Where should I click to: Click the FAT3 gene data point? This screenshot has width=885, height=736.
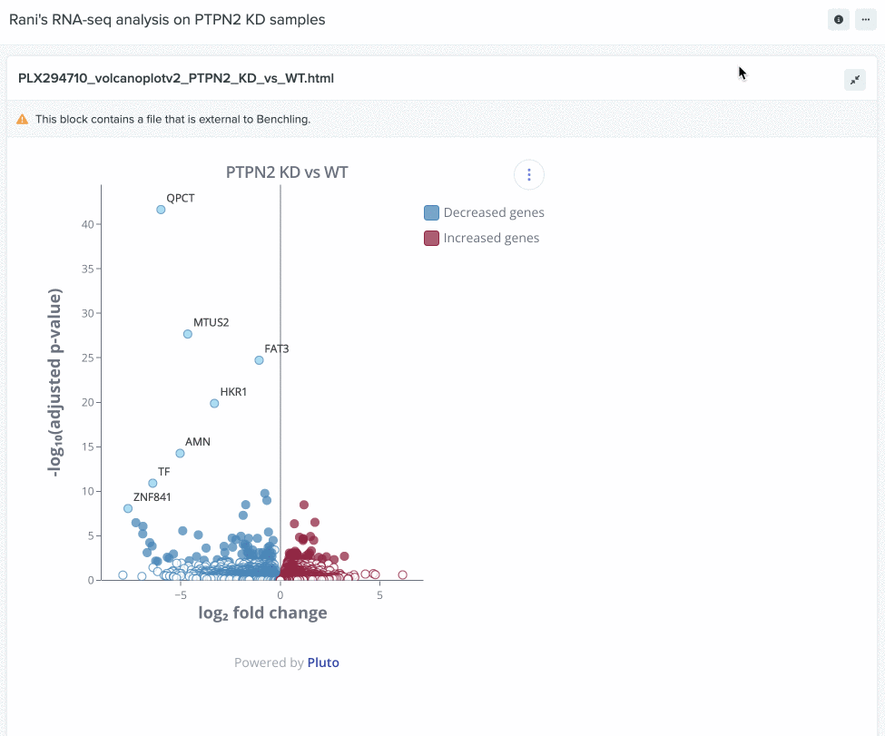(x=259, y=360)
